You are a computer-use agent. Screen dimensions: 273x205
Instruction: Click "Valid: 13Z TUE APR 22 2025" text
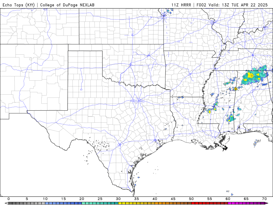[x=238, y=5]
